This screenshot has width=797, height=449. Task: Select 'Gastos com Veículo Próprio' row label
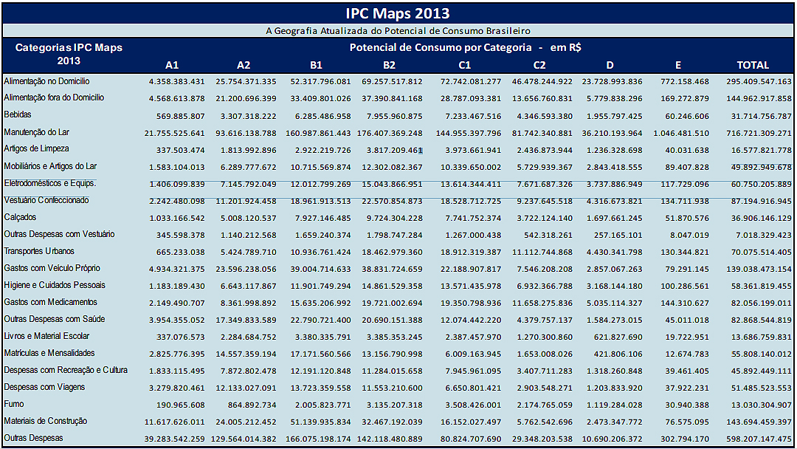point(52,268)
